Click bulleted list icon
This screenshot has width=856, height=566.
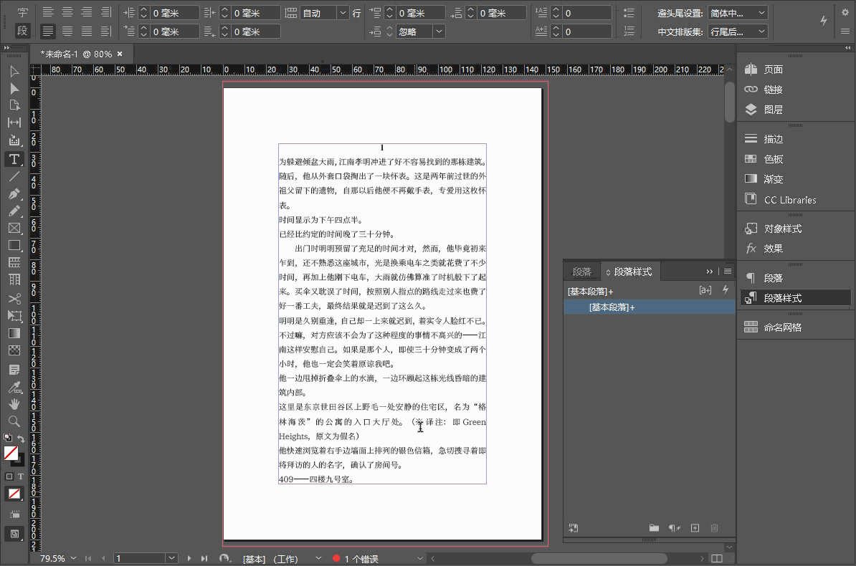pyautogui.click(x=629, y=13)
